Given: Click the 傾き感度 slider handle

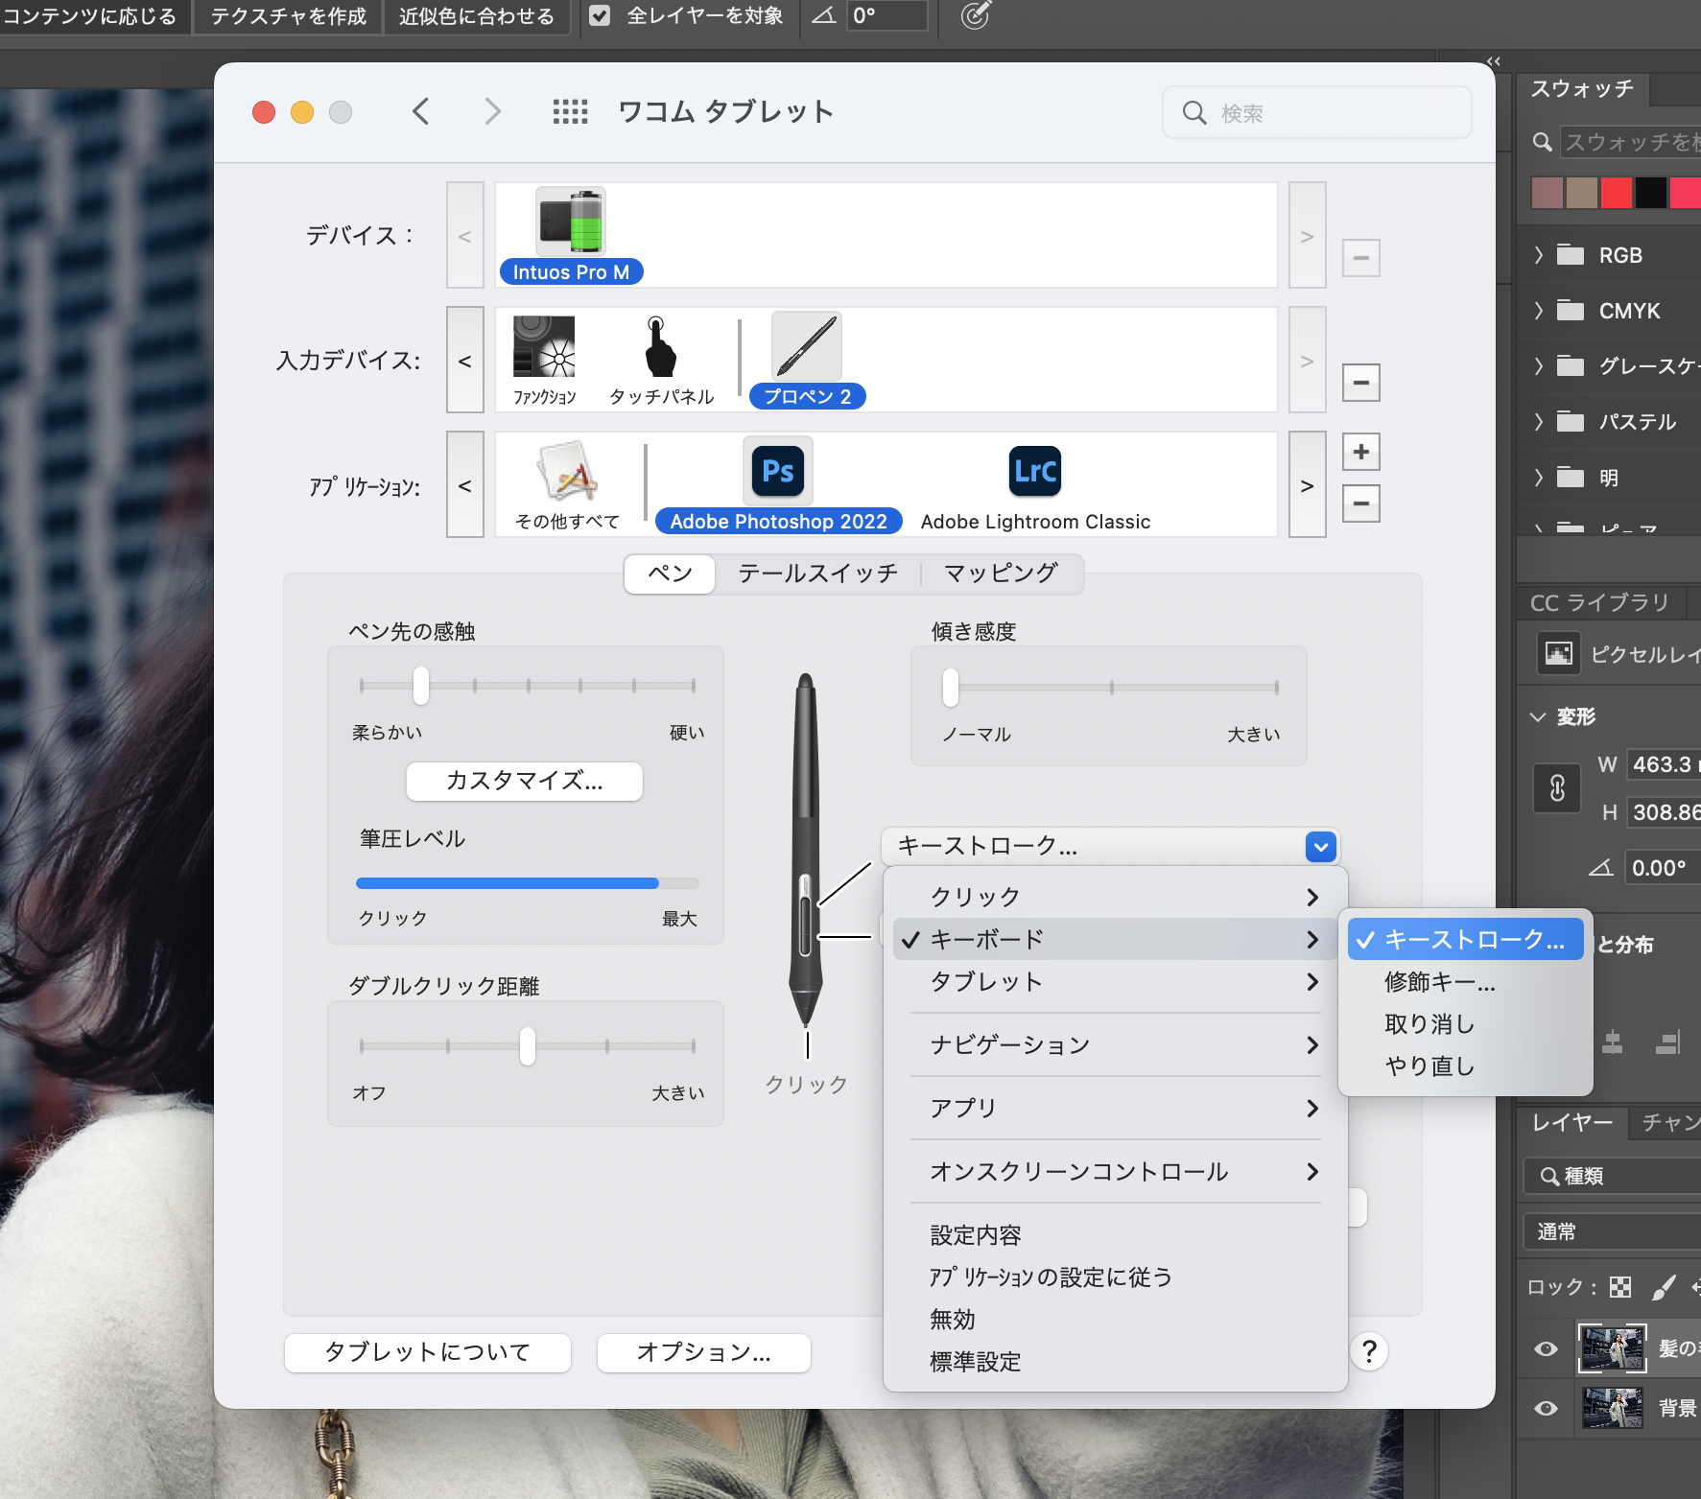Looking at the screenshot, I should (950, 687).
